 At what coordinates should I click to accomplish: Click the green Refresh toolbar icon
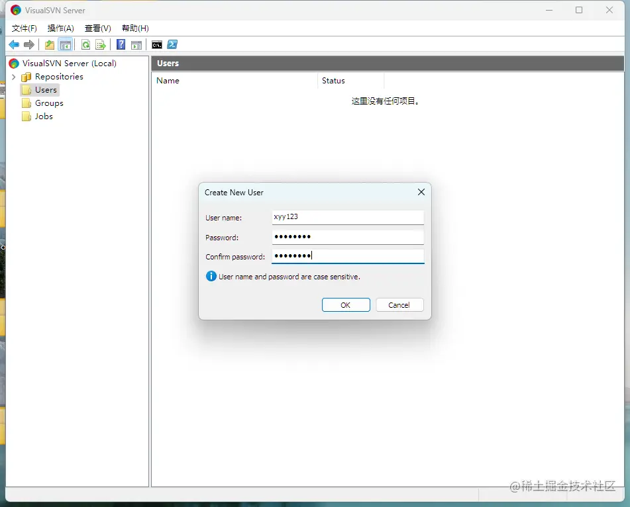[x=85, y=44]
